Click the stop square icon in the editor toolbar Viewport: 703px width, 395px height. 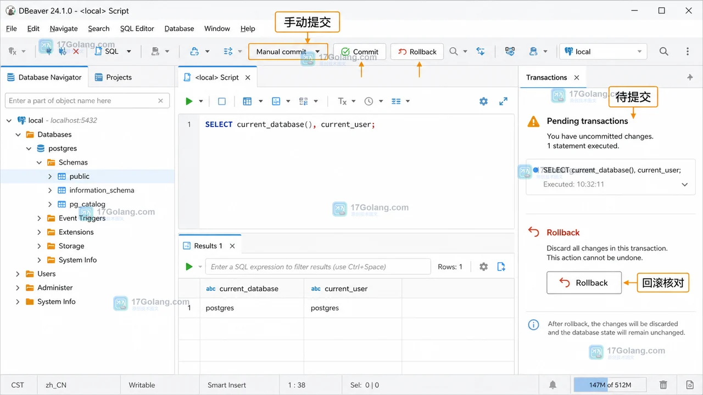pos(222,101)
